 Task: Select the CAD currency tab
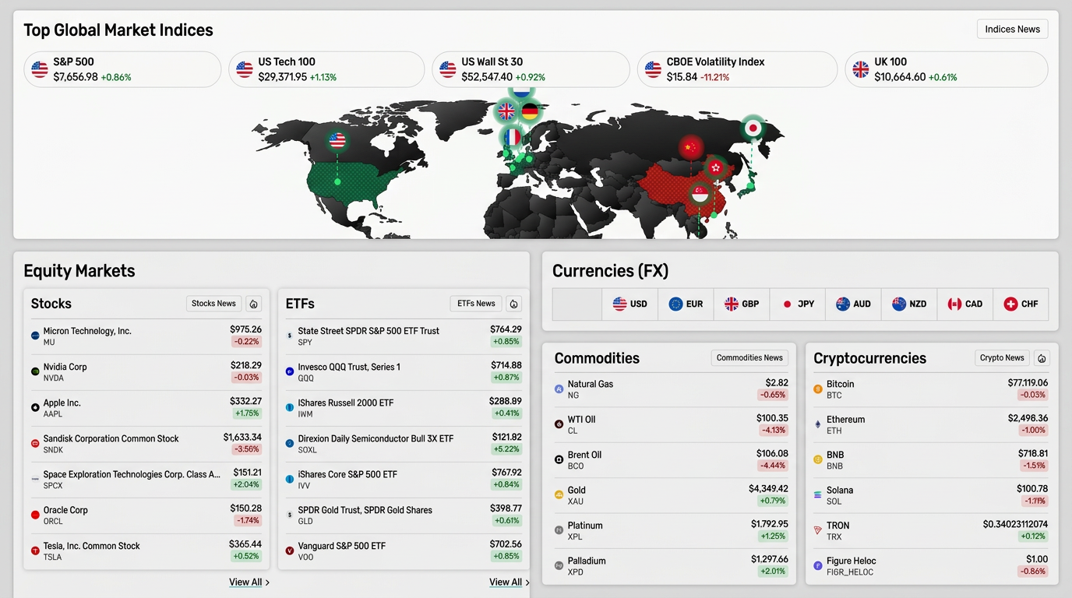[x=965, y=304]
